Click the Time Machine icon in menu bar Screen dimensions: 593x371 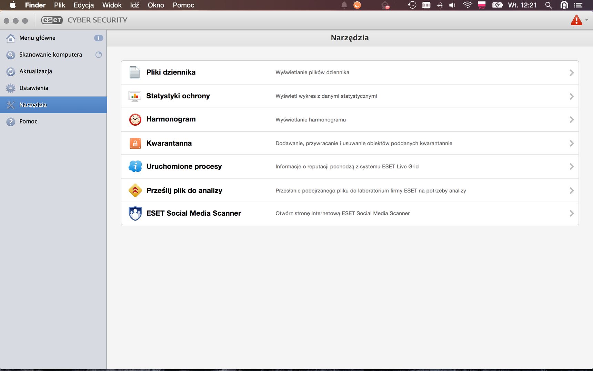[412, 5]
